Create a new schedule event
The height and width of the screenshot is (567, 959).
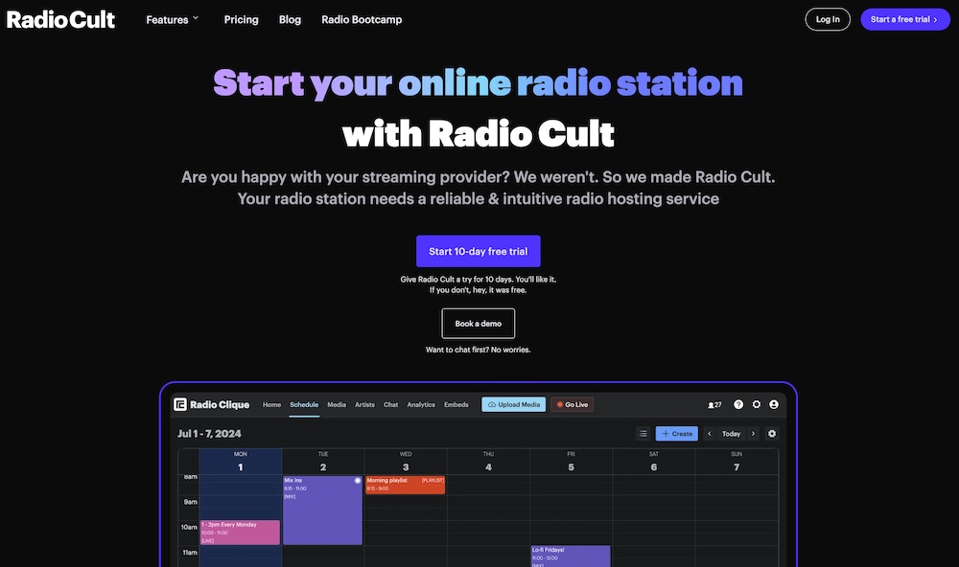coord(677,433)
